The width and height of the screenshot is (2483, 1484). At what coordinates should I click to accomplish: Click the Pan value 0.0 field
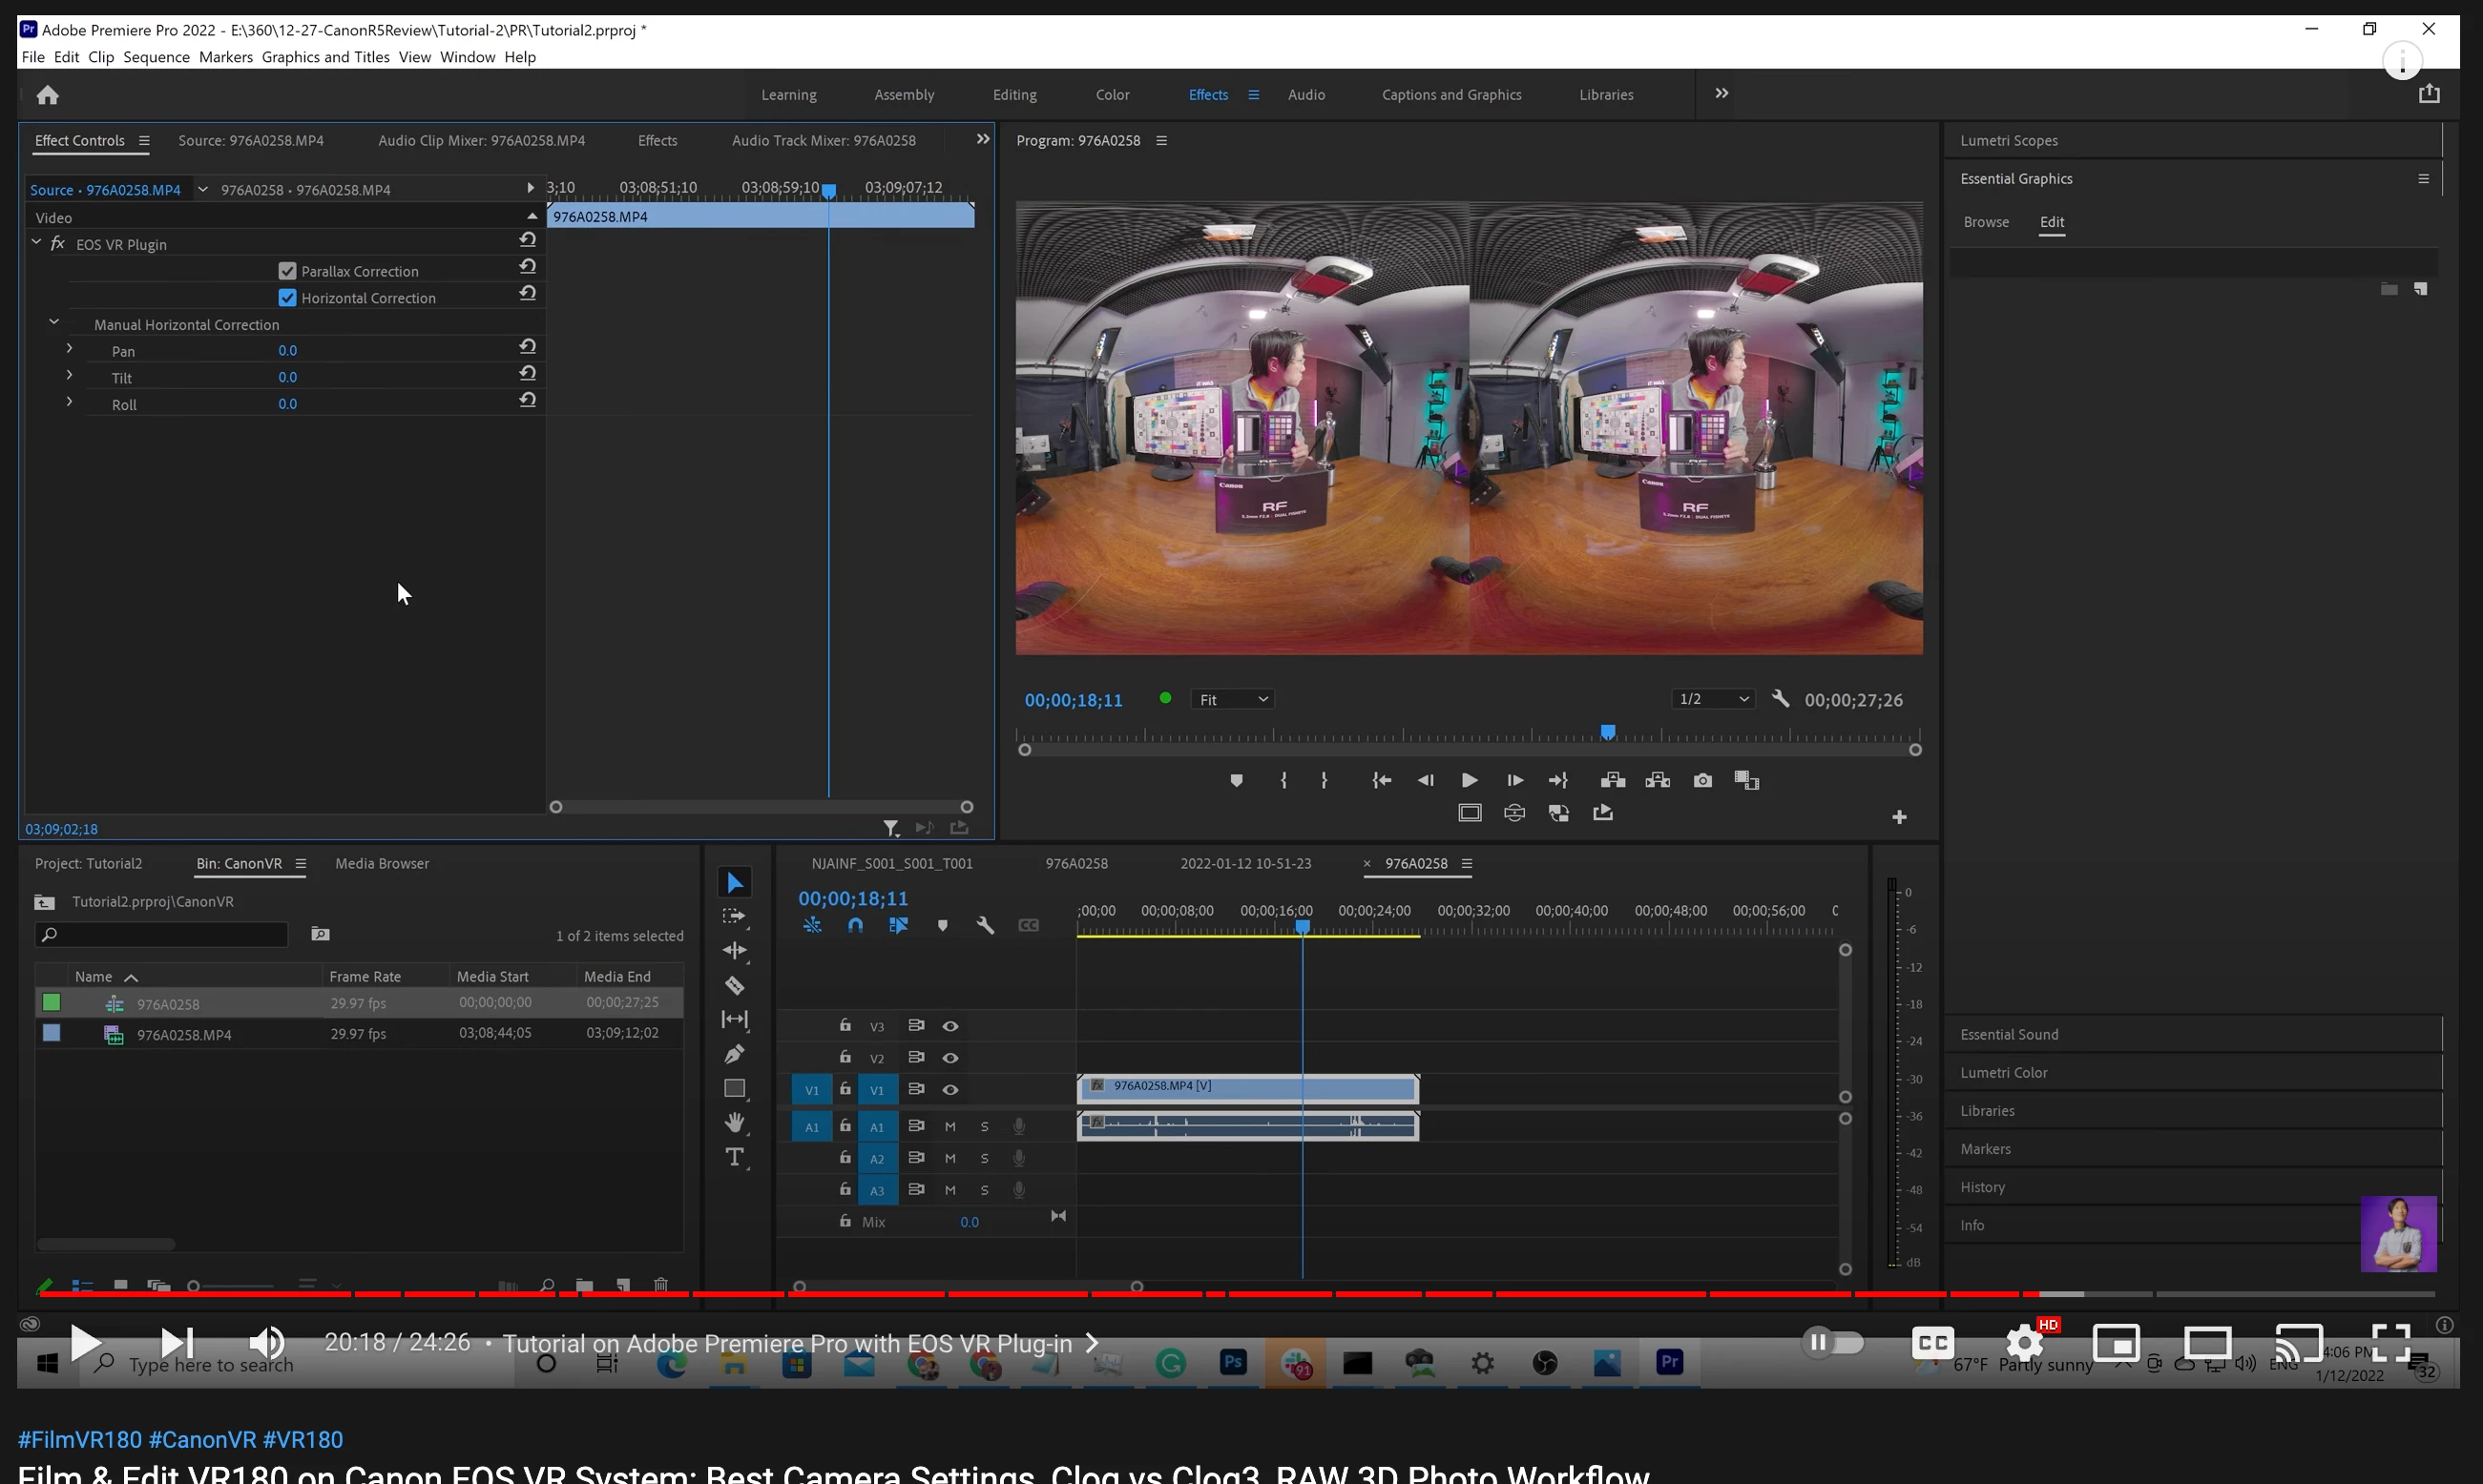287,351
